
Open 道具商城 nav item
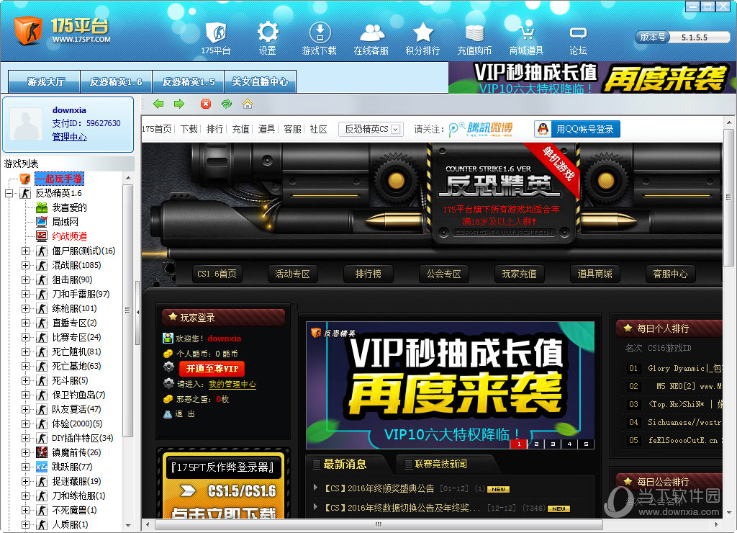595,274
